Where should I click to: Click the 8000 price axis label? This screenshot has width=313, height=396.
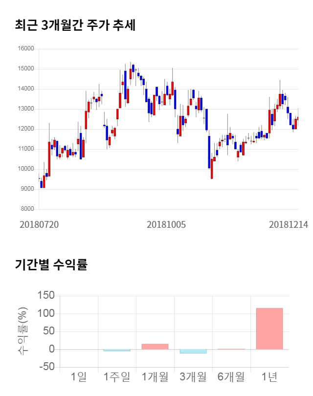27,209
